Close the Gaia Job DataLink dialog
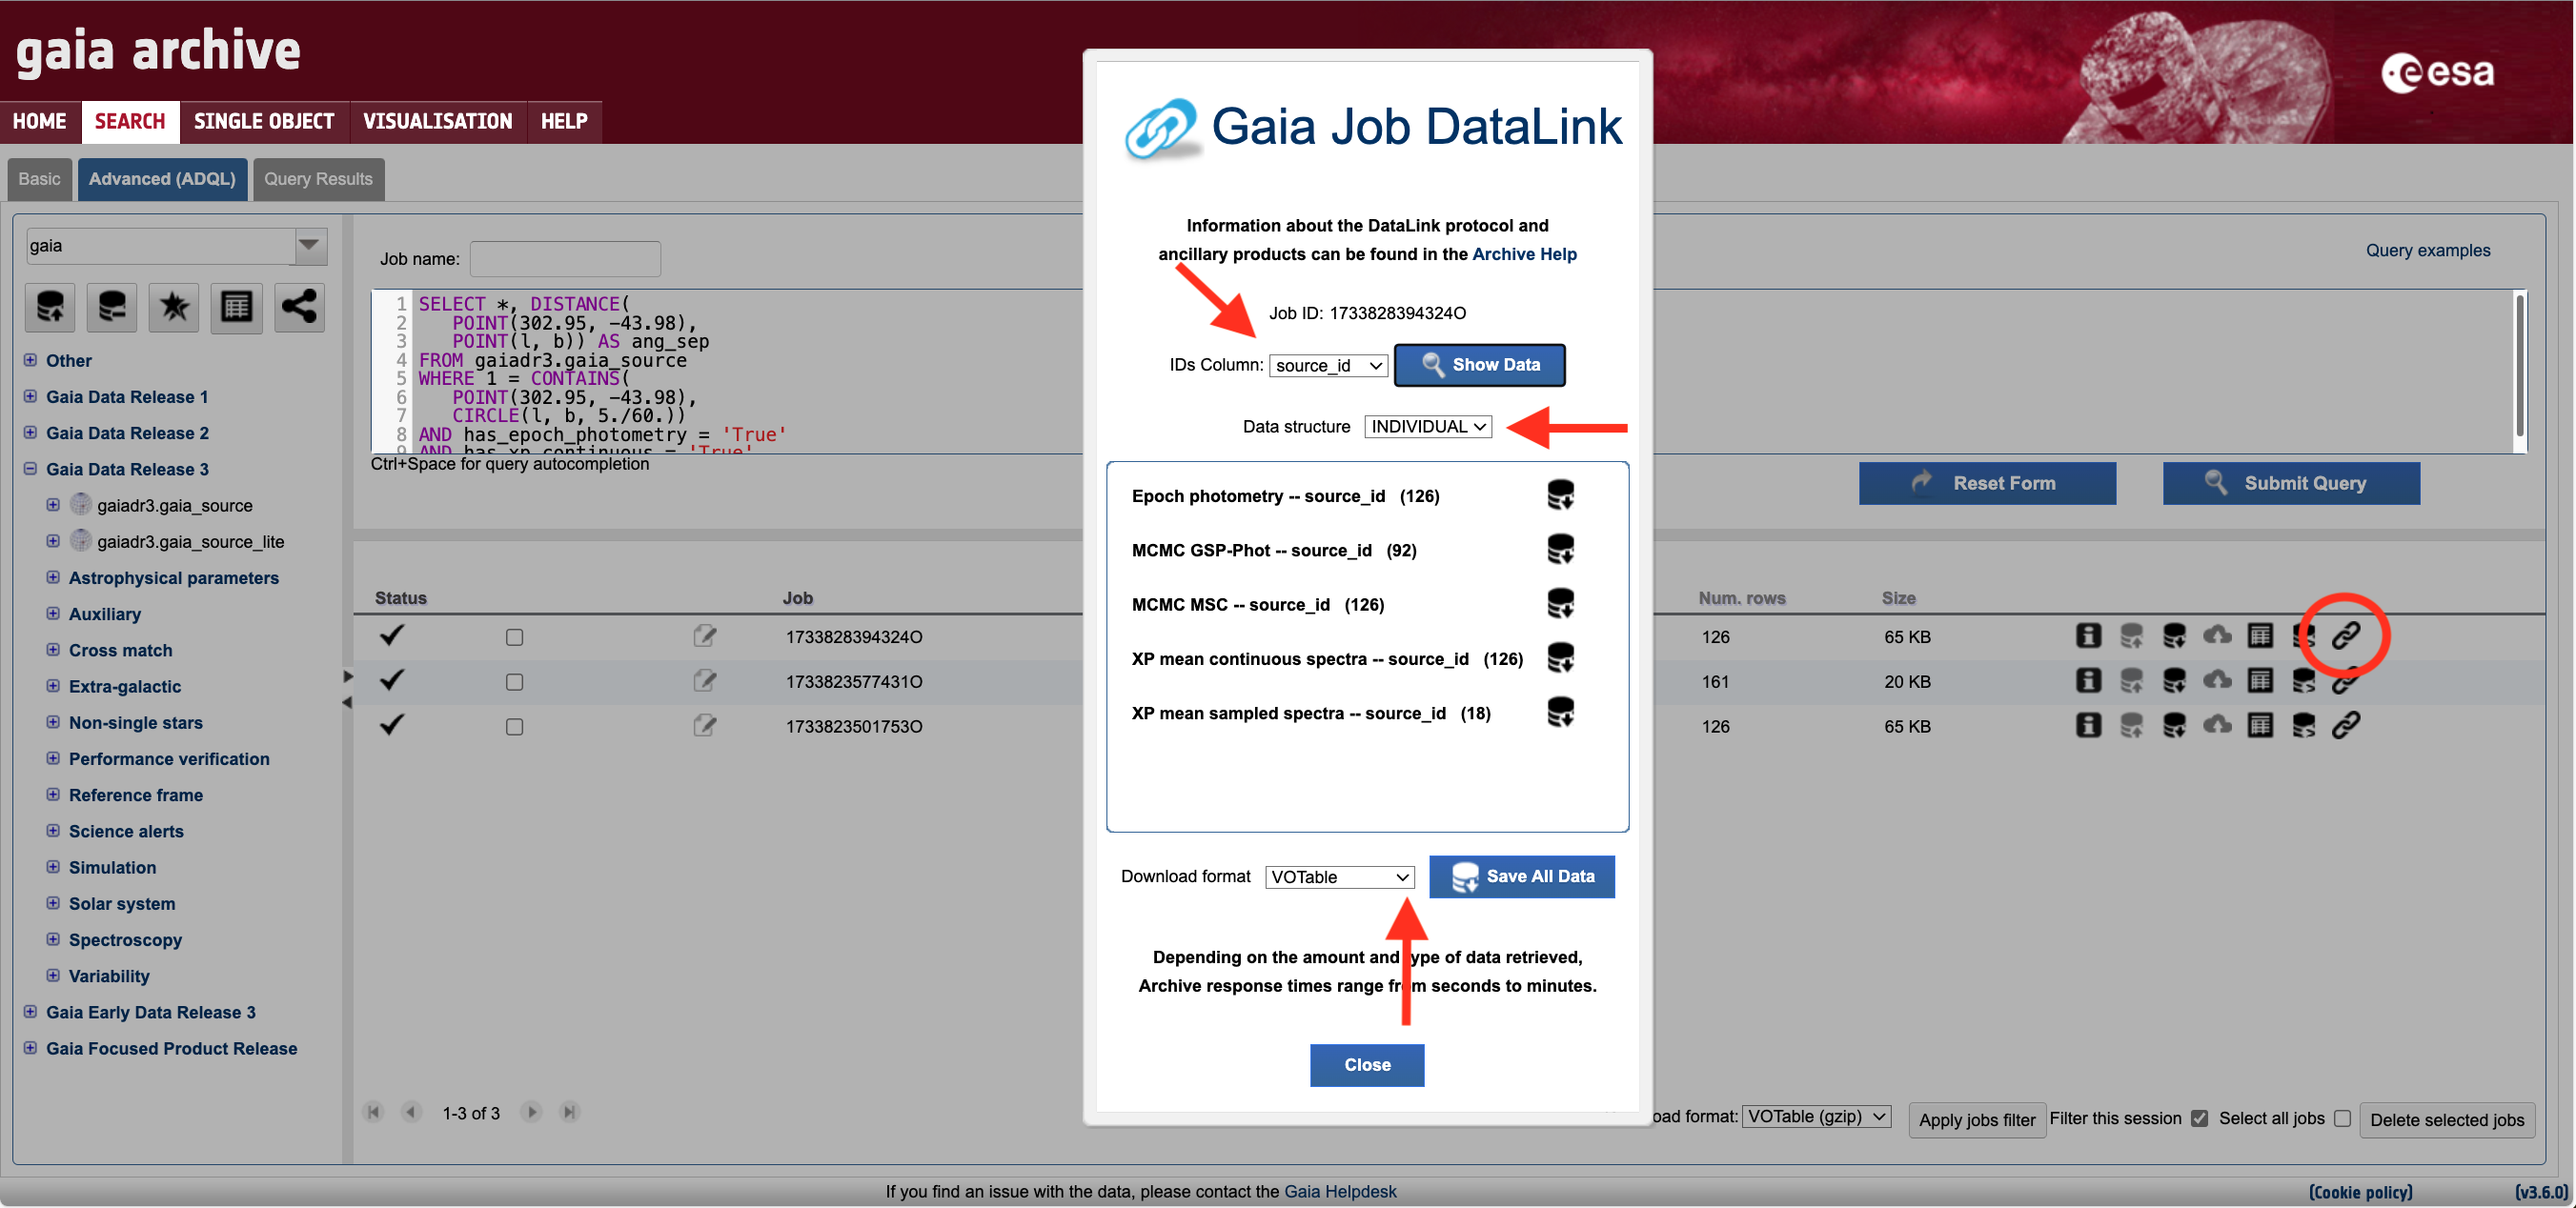2576x1208 pixels. pyautogui.click(x=1366, y=1064)
